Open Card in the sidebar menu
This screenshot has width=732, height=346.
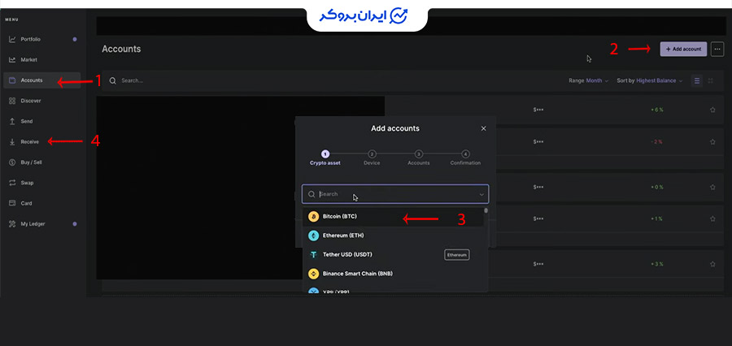tap(26, 203)
